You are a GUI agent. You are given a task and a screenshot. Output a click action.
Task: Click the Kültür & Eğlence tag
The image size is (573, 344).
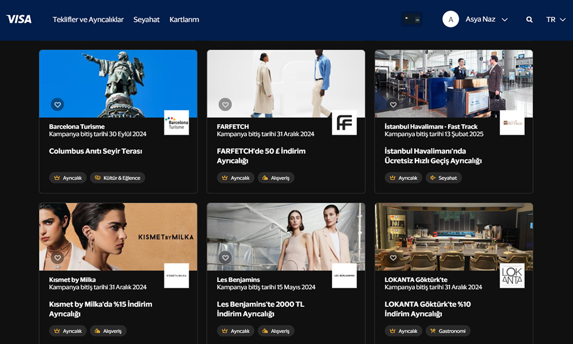tap(117, 178)
